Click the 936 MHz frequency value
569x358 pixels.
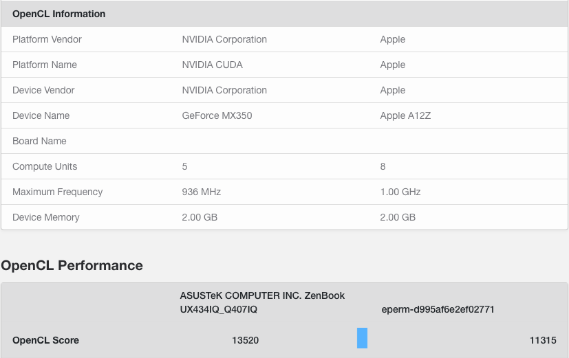pyautogui.click(x=201, y=192)
